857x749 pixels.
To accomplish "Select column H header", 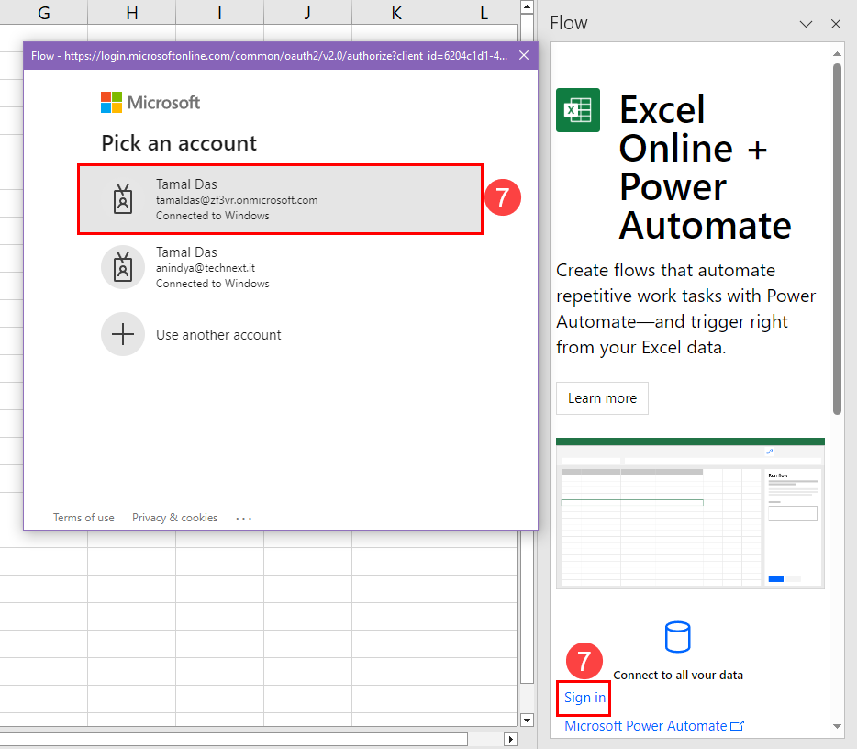I will [x=132, y=12].
